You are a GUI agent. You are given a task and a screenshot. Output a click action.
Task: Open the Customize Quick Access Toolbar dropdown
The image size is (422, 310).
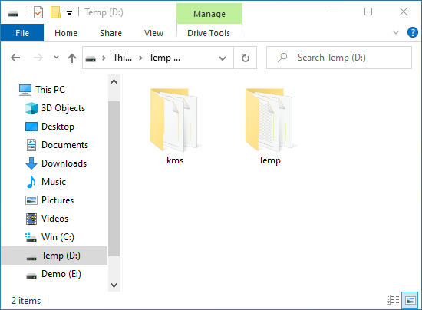click(69, 12)
